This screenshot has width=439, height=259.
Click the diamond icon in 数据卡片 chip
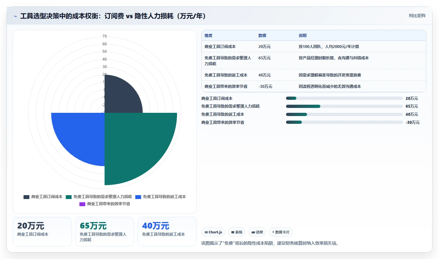click(x=273, y=232)
